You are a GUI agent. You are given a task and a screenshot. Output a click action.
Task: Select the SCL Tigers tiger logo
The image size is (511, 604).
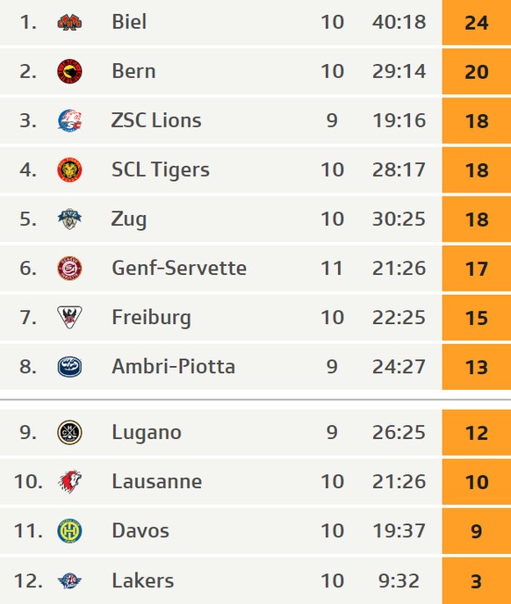(69, 170)
